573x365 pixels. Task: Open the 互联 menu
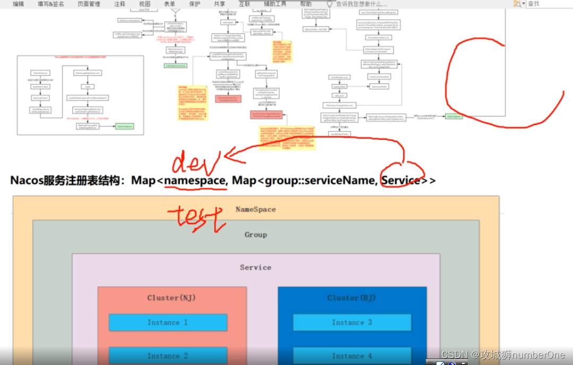pos(244,4)
